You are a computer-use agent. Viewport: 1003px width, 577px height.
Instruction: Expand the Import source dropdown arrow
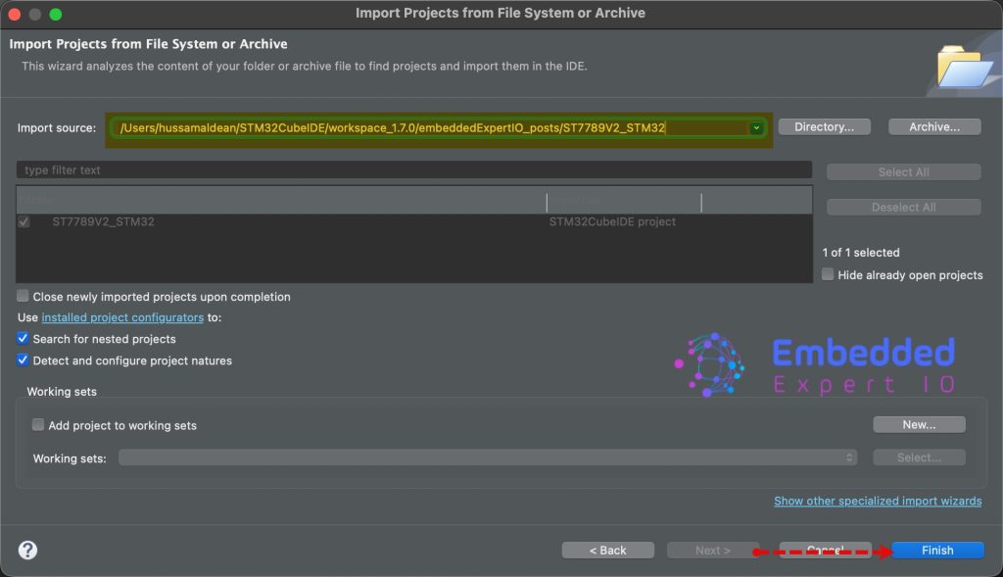(x=756, y=128)
